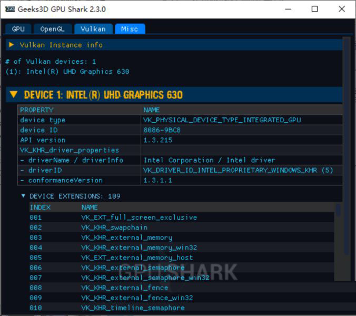Click the INDEX column header

40,208
